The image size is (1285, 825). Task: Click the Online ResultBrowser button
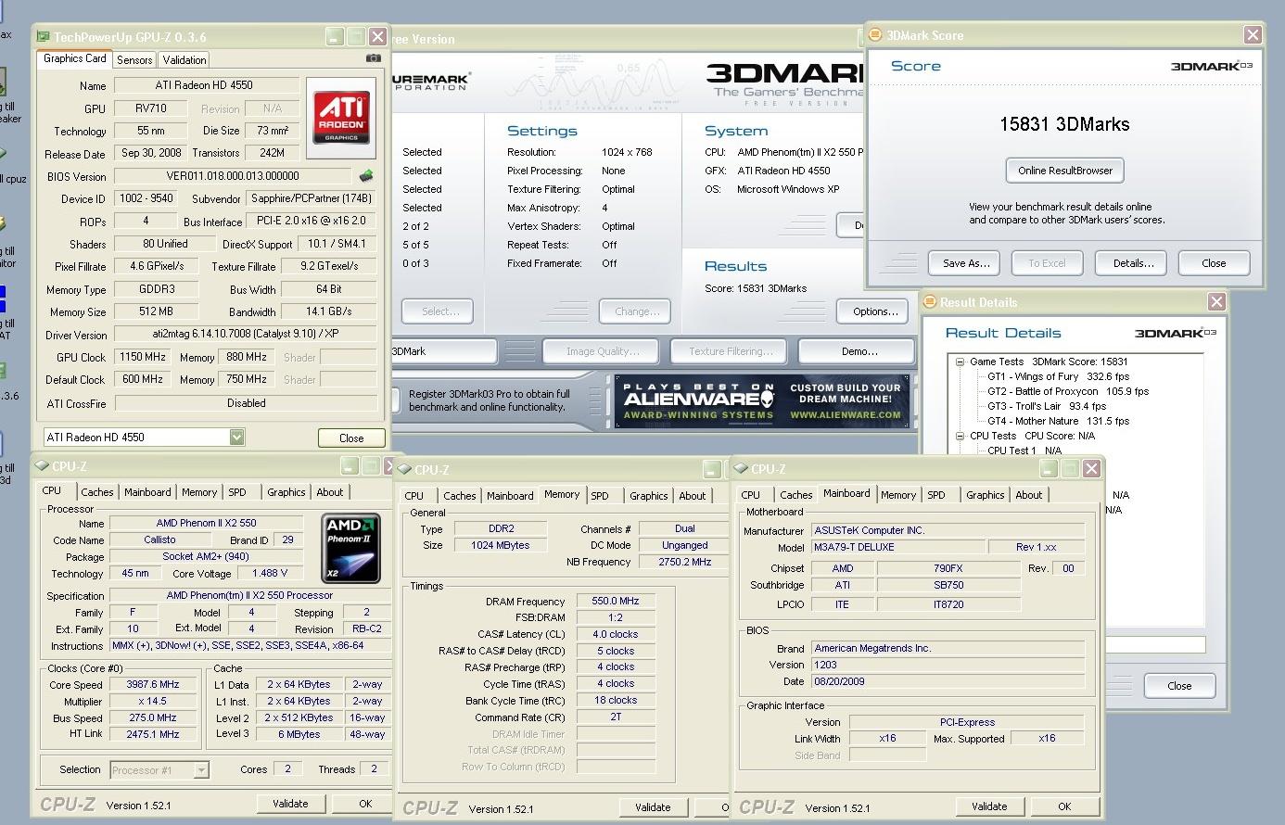tap(1064, 171)
